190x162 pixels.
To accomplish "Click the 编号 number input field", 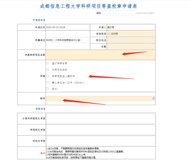I will 119,13.
